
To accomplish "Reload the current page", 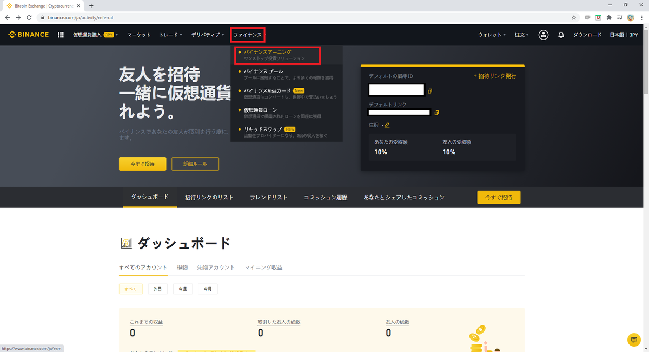I will [x=29, y=17].
